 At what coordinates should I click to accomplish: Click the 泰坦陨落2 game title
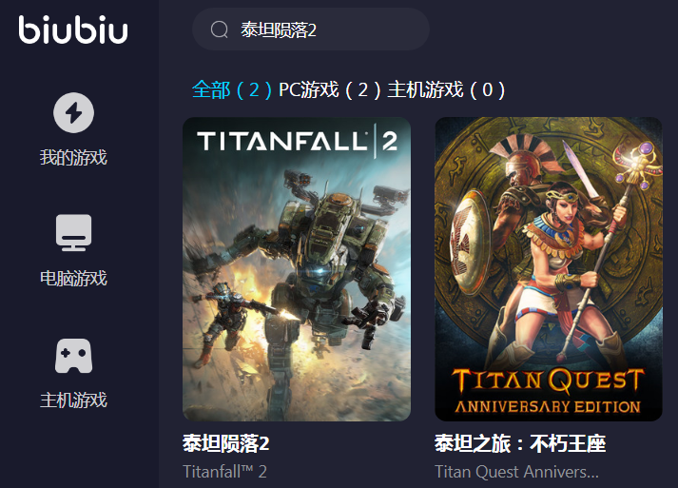pyautogui.click(x=225, y=444)
